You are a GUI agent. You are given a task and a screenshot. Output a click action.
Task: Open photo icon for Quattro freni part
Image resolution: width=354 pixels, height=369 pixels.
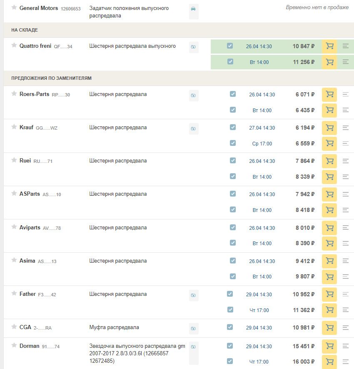193,47
